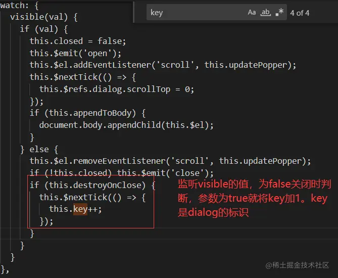Screen dimensions: 338x278
Task: Click the 'this.$refs.dialog.scrollTop = 0;' line
Action: pos(117,89)
